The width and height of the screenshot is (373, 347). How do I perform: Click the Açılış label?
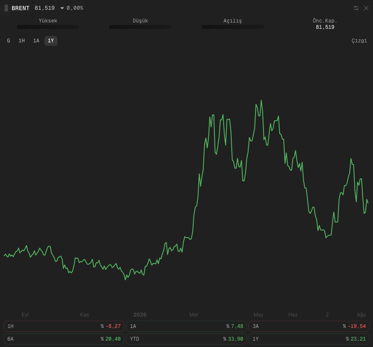coord(233,21)
